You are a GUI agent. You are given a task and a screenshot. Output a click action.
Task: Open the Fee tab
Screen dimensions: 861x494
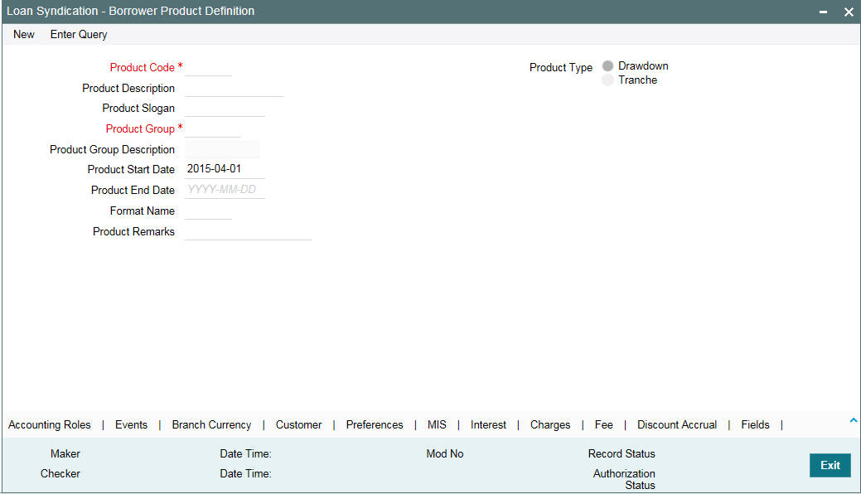point(603,424)
